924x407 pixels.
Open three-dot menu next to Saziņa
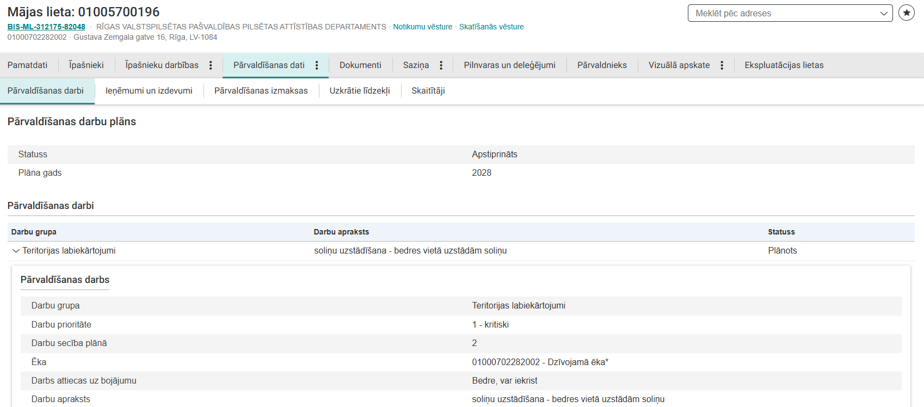pyautogui.click(x=441, y=65)
